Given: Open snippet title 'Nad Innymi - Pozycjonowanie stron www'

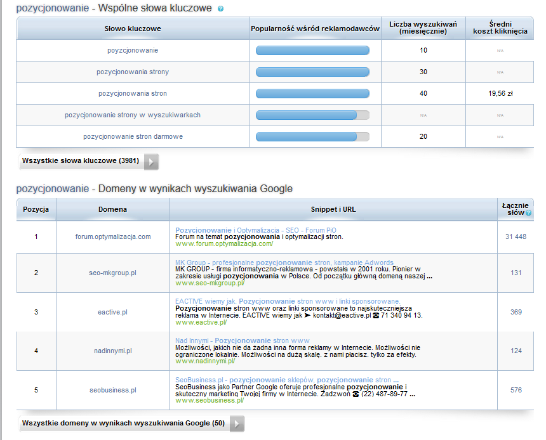Looking at the screenshot, I should pos(243,340).
